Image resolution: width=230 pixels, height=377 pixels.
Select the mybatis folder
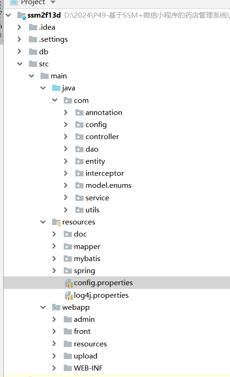87,259
